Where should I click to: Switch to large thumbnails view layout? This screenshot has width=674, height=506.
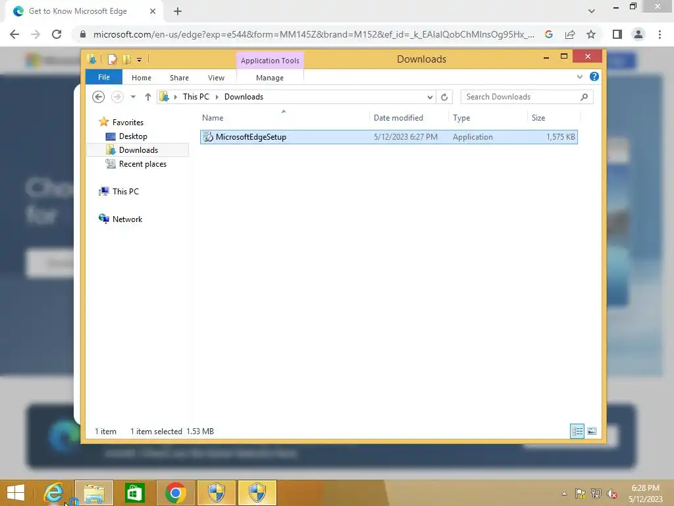pos(592,431)
